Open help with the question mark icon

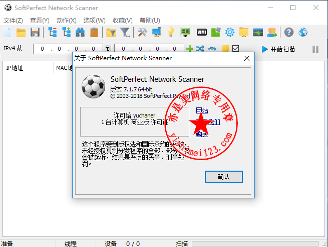pyautogui.click(x=289, y=32)
